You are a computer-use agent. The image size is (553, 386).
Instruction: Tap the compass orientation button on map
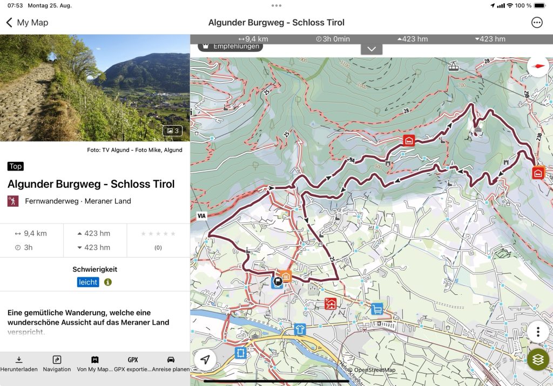[538, 66]
